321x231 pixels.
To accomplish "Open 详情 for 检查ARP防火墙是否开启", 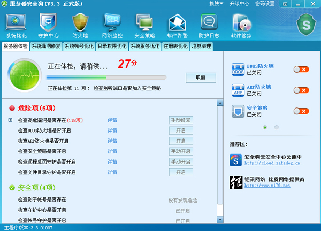I will (112, 141).
